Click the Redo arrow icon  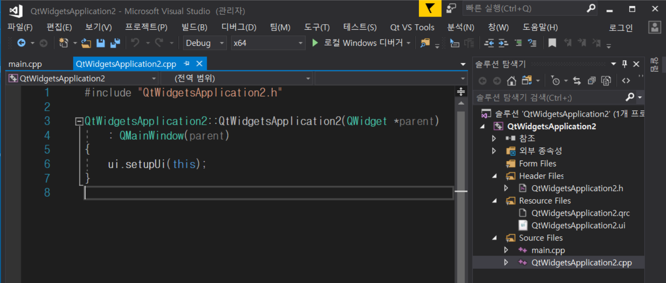159,43
